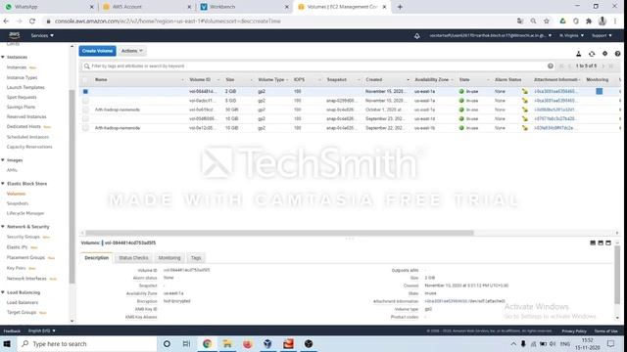Viewport: 627px width, 352px height.
Task: Click the Feedback footer button
Action: (12, 330)
